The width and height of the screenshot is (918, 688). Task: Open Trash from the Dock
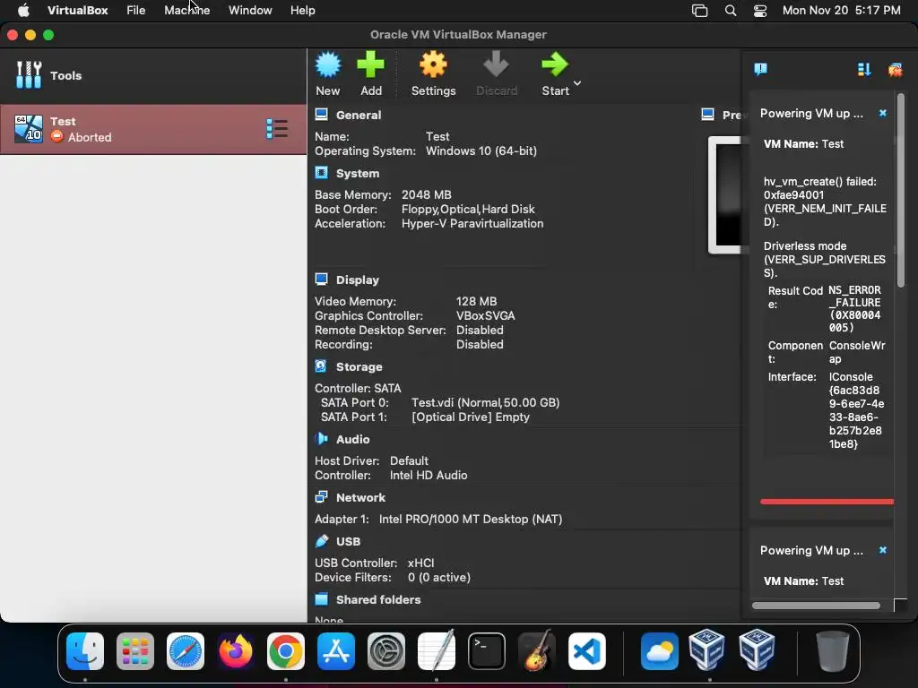[833, 650]
